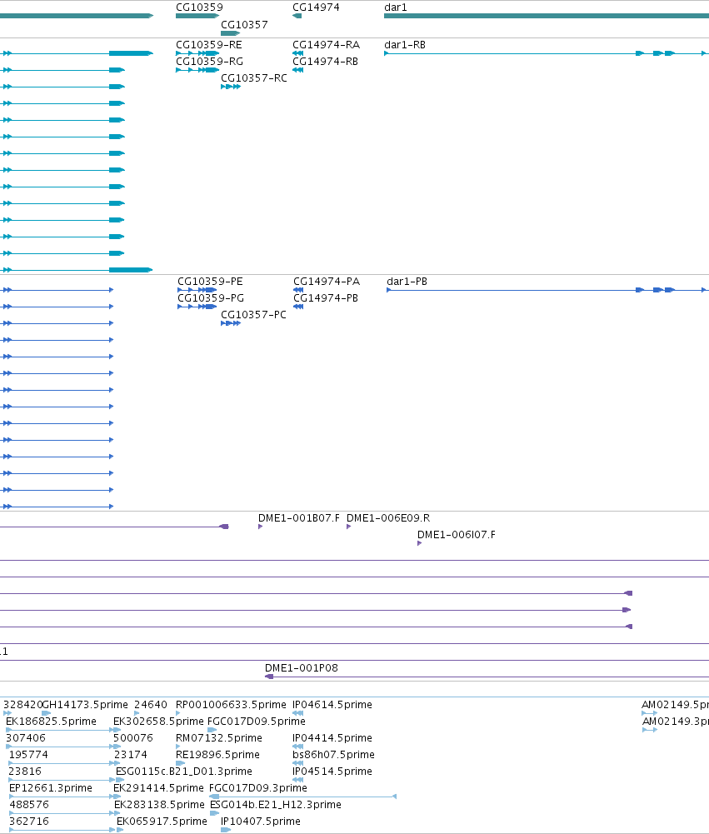Open the RP001006633.5prime cDNA label
The width and height of the screenshot is (709, 834).
[231, 705]
